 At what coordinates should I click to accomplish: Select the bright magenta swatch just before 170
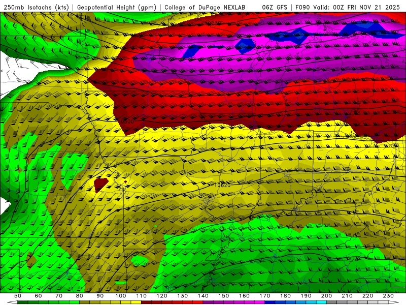click(260, 302)
